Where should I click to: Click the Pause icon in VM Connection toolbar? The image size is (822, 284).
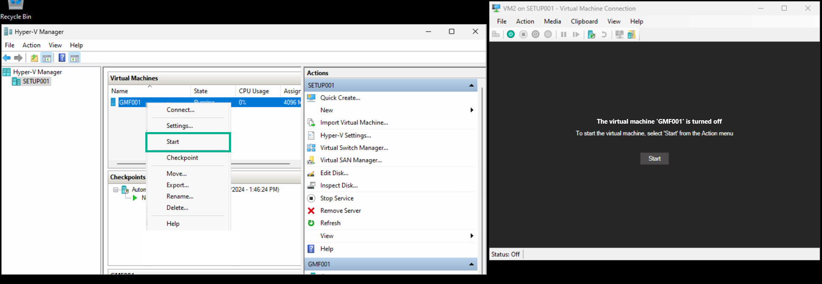tap(563, 35)
